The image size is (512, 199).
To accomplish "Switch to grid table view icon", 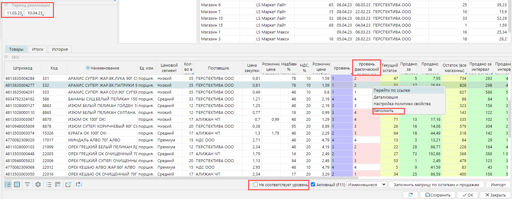I will (17, 185).
